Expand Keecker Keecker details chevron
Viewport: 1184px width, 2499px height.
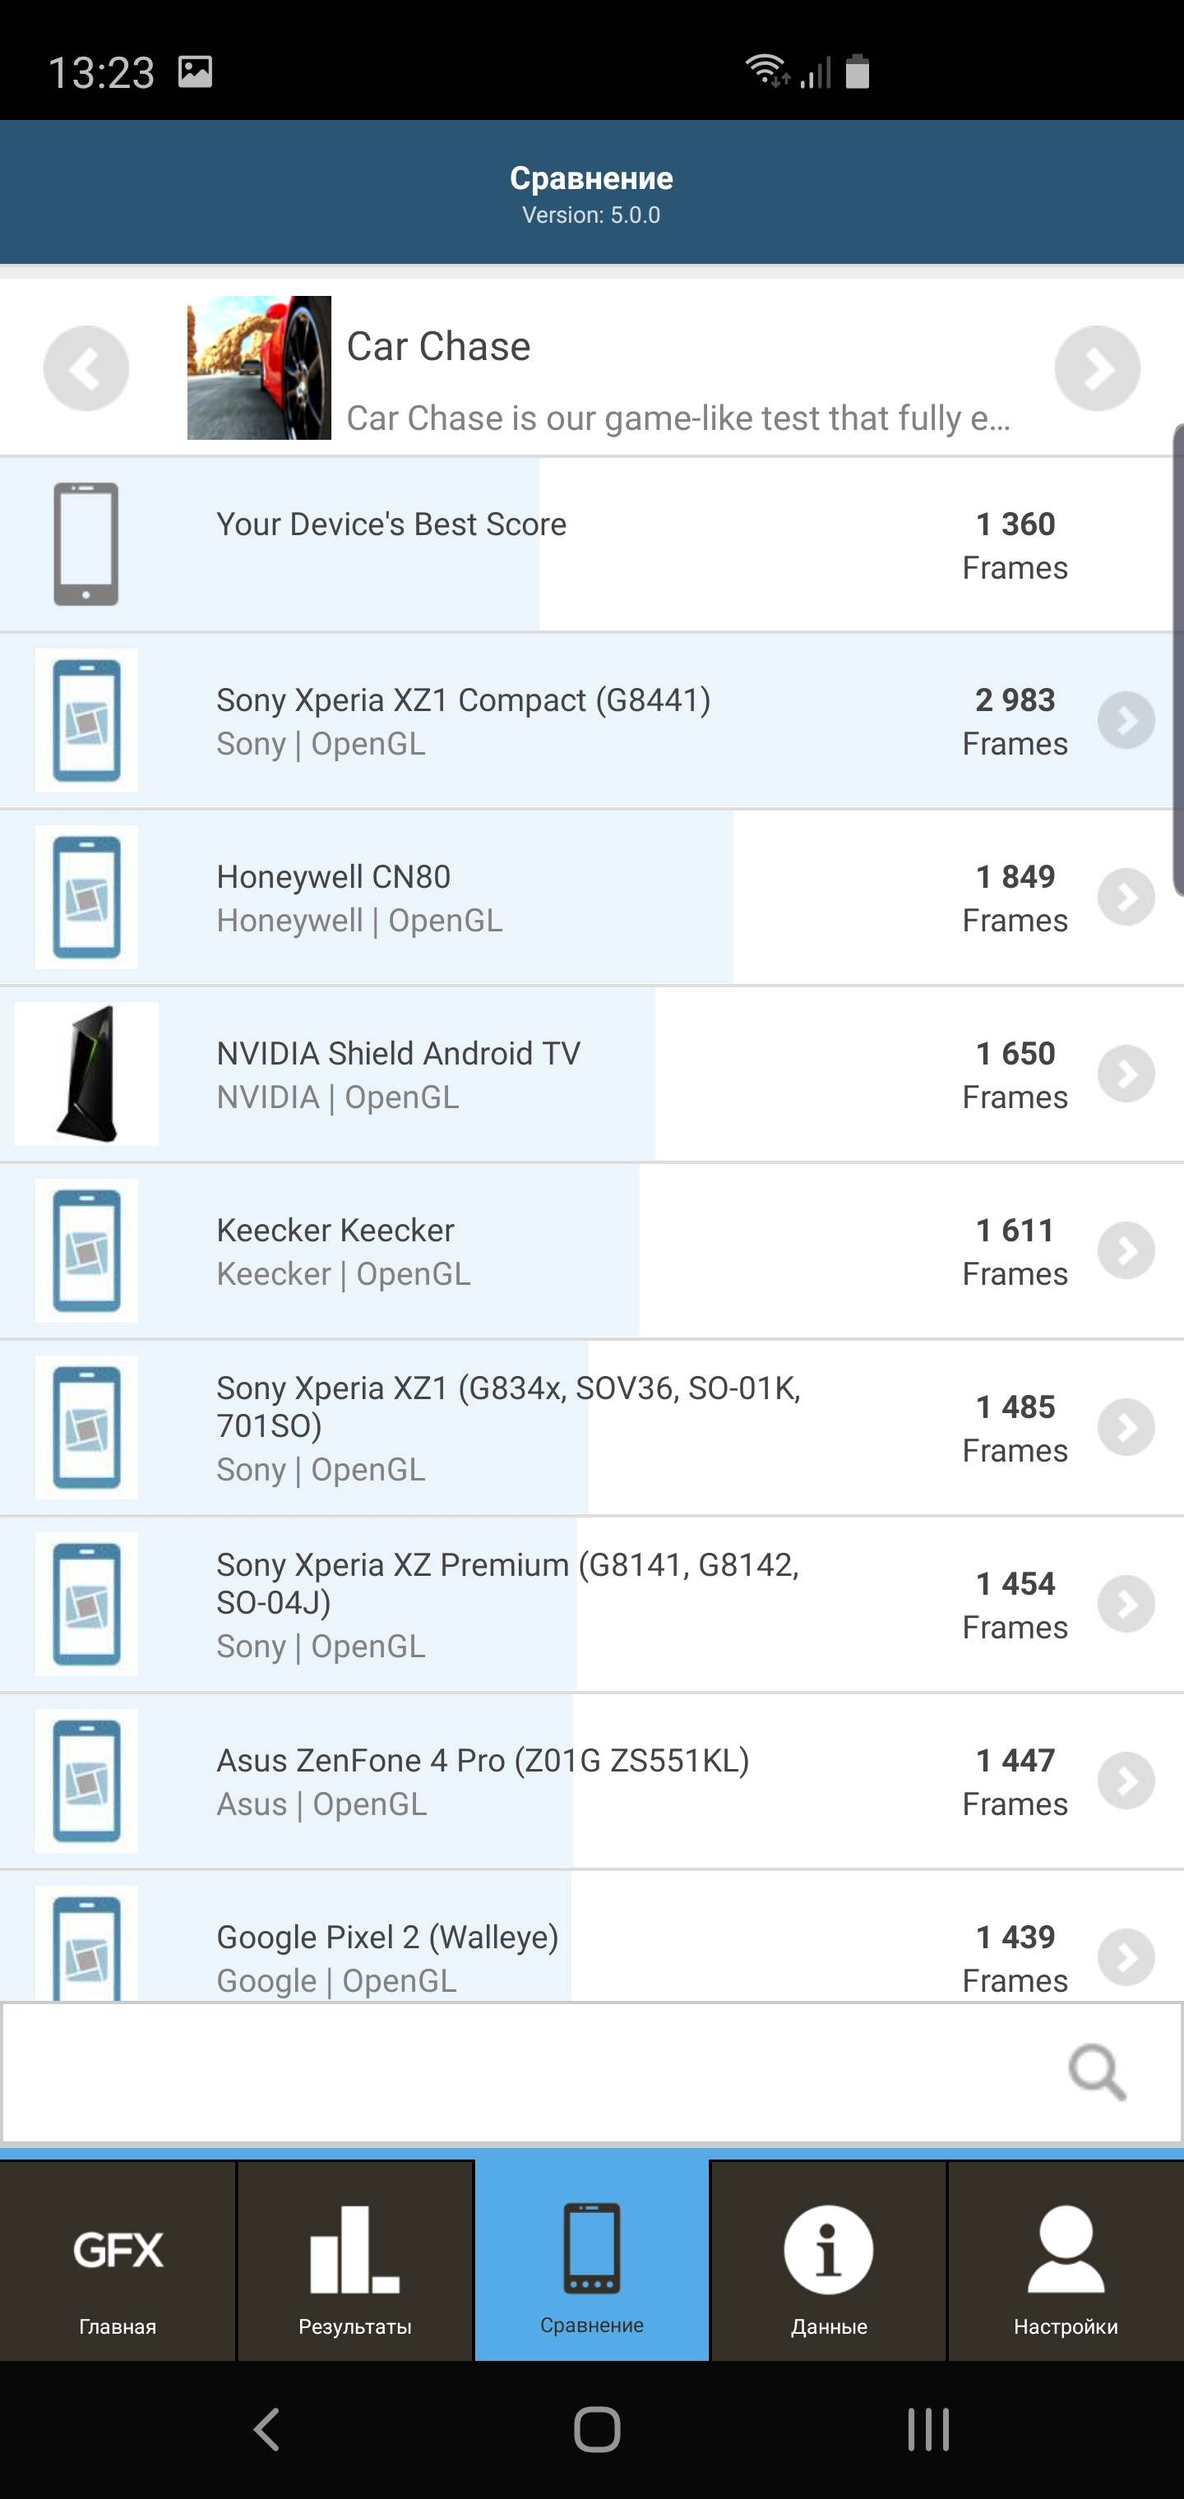click(1126, 1250)
